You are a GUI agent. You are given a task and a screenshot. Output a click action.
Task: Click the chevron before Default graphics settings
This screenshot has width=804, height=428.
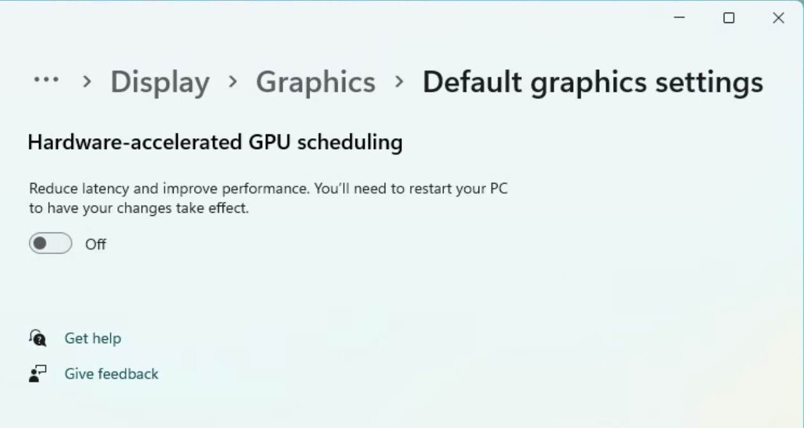[399, 82]
